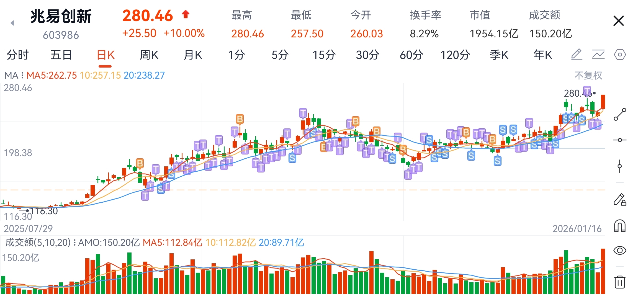Switch to the 分时 tab

click(17, 55)
